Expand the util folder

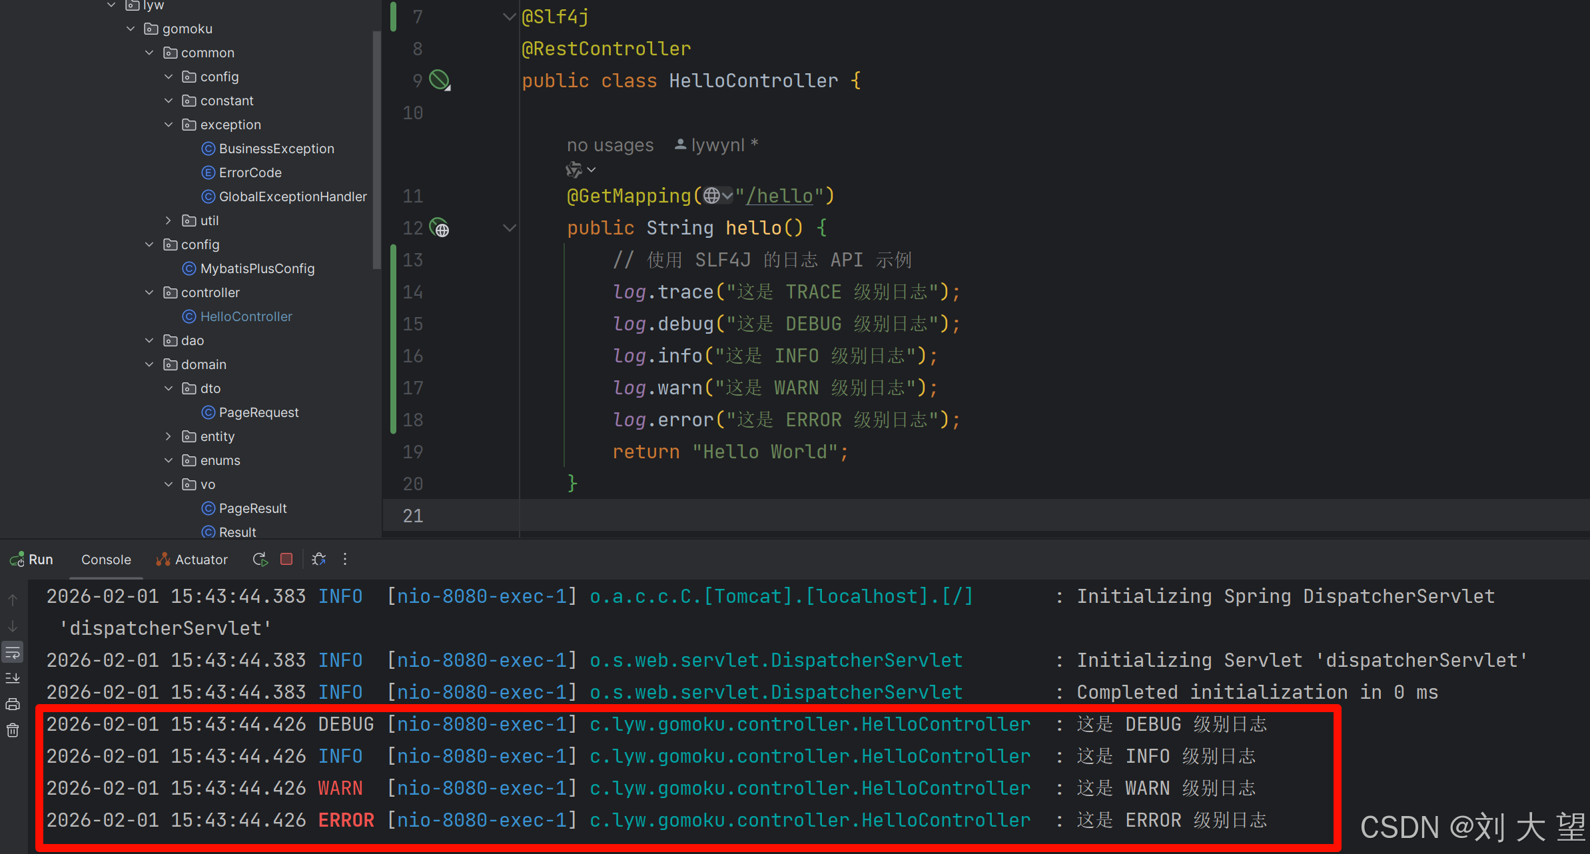point(169,220)
